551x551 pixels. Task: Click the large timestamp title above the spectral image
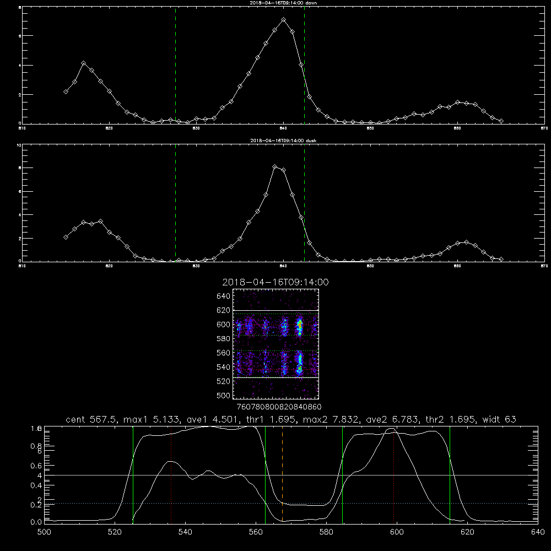click(275, 282)
